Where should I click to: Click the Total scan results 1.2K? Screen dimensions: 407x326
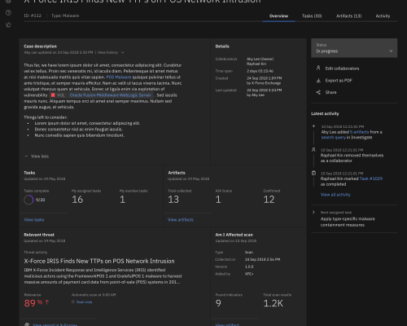pos(274,303)
